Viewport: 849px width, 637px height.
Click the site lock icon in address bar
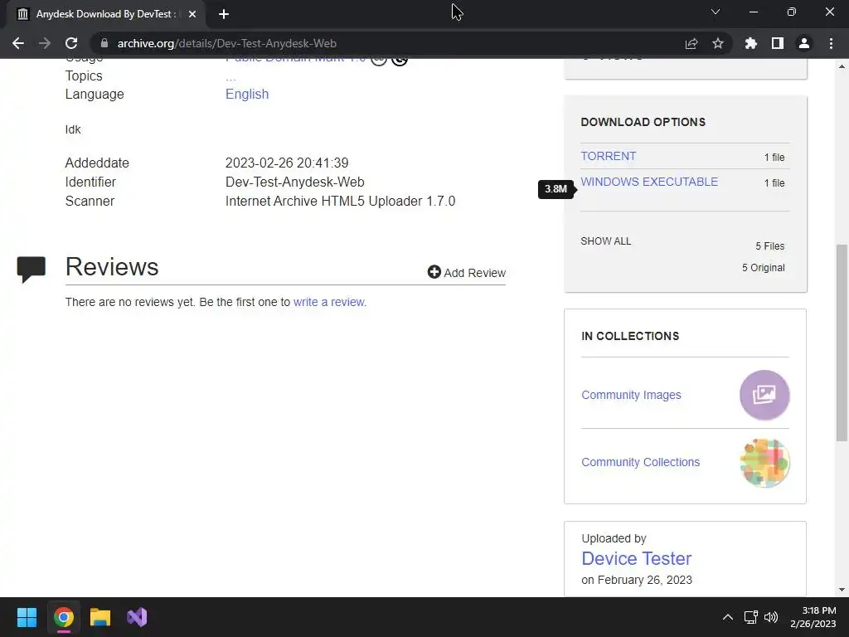[x=104, y=43]
